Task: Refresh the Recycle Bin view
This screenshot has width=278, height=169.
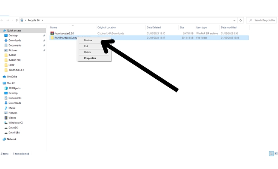Action: (x=240, y=20)
